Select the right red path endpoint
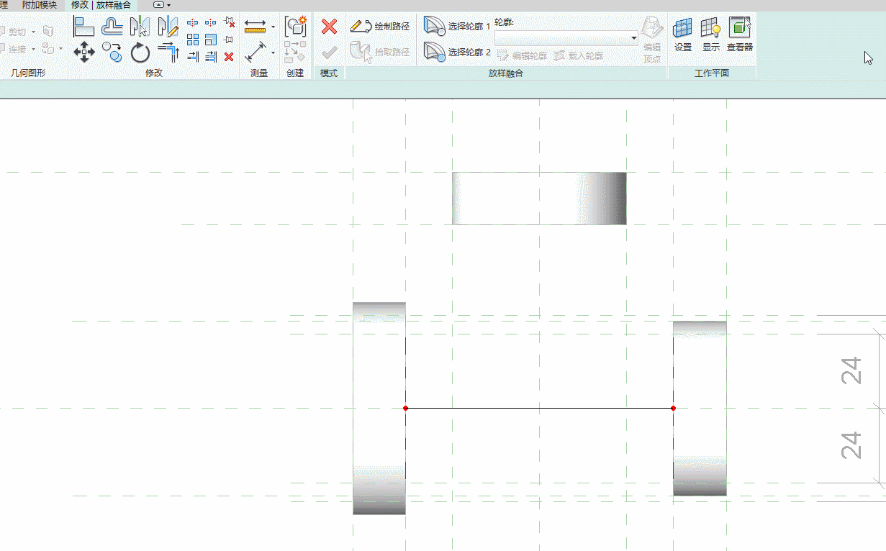The height and width of the screenshot is (551, 886). point(673,409)
